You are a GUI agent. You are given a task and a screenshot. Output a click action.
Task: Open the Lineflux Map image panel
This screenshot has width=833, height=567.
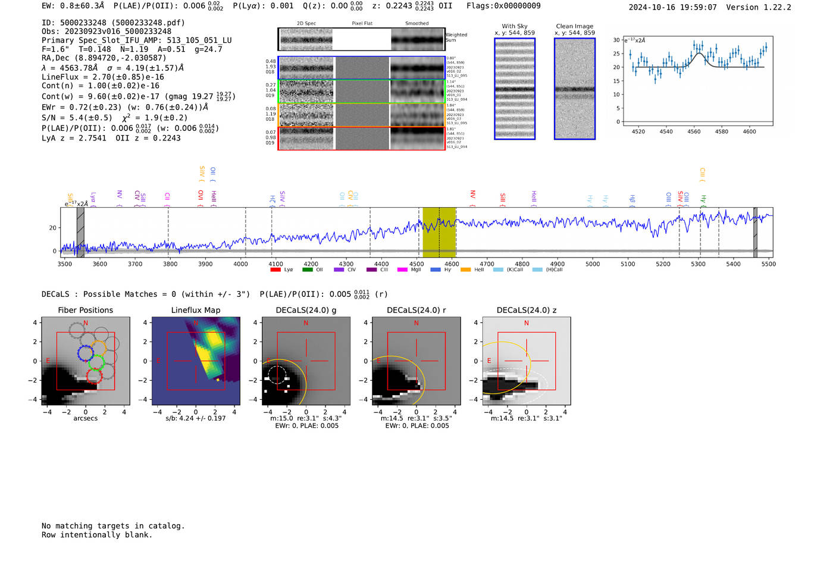pyautogui.click(x=196, y=361)
